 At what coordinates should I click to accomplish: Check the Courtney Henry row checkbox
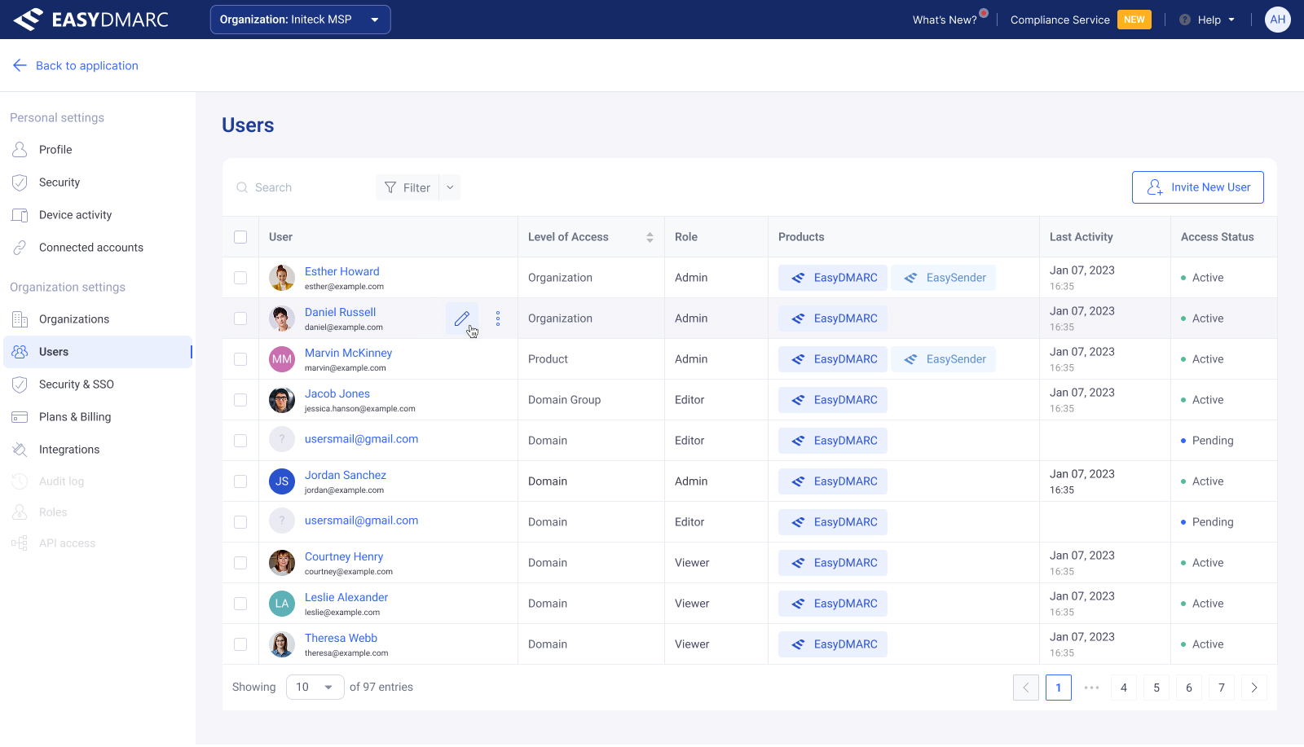click(x=240, y=563)
